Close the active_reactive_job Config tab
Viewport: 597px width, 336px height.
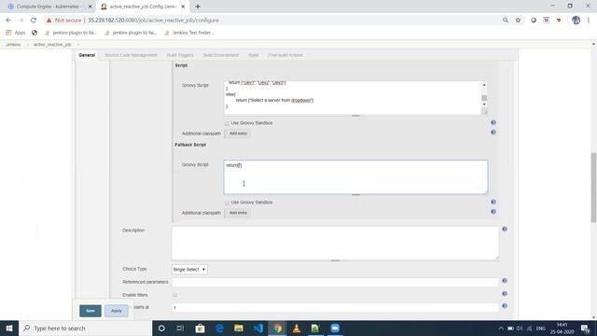tap(183, 7)
